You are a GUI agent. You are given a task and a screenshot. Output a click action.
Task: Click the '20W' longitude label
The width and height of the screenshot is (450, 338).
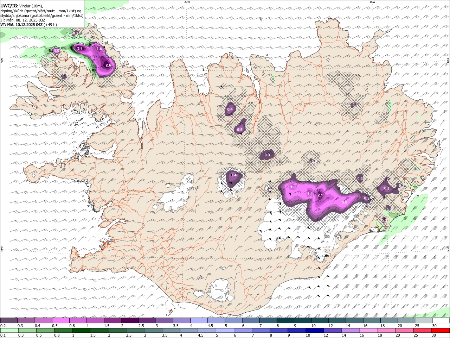(187, 2)
